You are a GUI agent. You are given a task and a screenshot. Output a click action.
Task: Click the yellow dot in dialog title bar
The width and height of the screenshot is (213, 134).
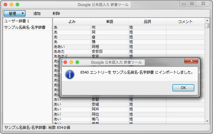tap(71, 62)
